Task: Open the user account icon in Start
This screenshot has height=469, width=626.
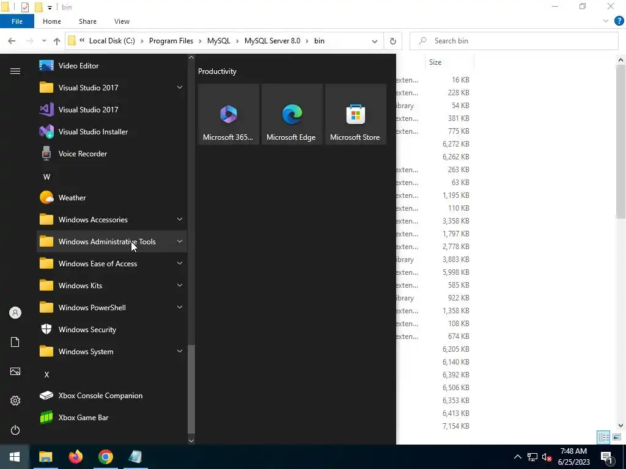Action: pyautogui.click(x=15, y=313)
